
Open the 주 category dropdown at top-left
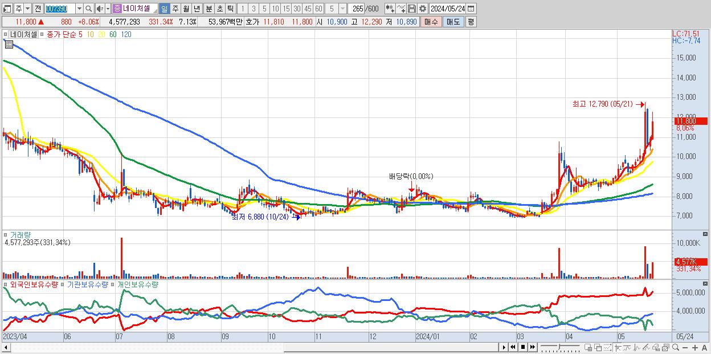point(28,9)
